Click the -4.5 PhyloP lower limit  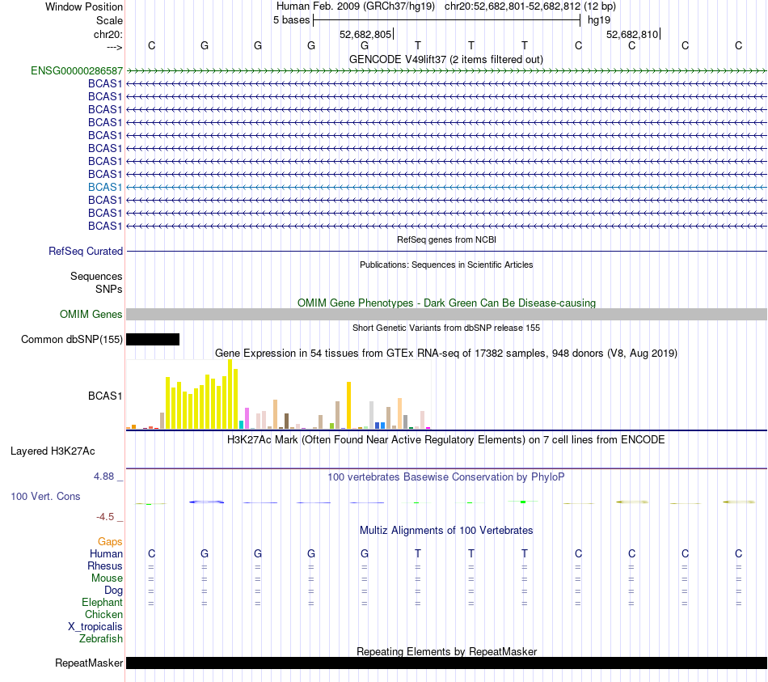tap(105, 517)
